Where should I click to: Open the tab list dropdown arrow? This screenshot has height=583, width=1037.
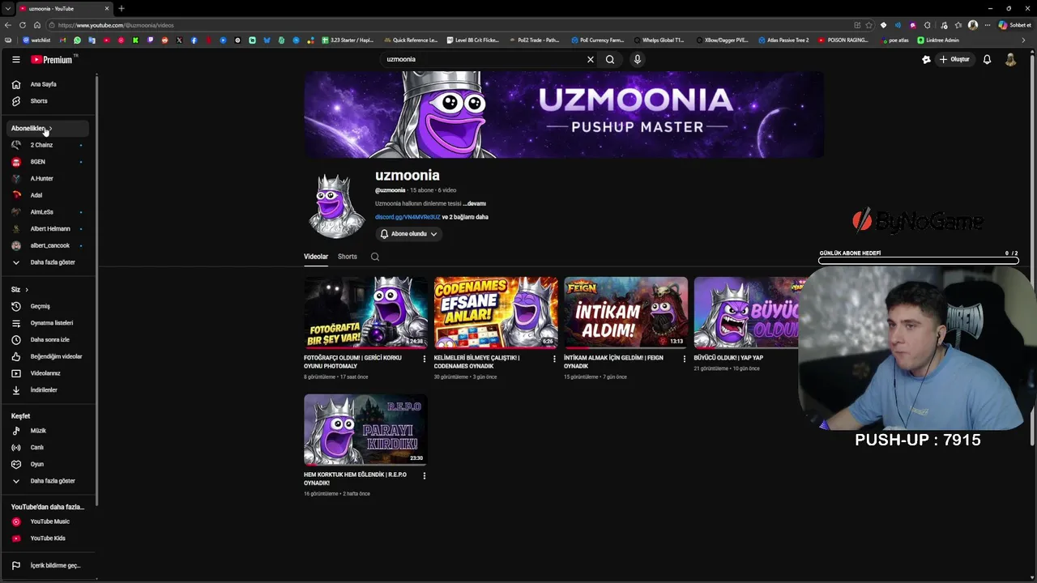(x=7, y=8)
